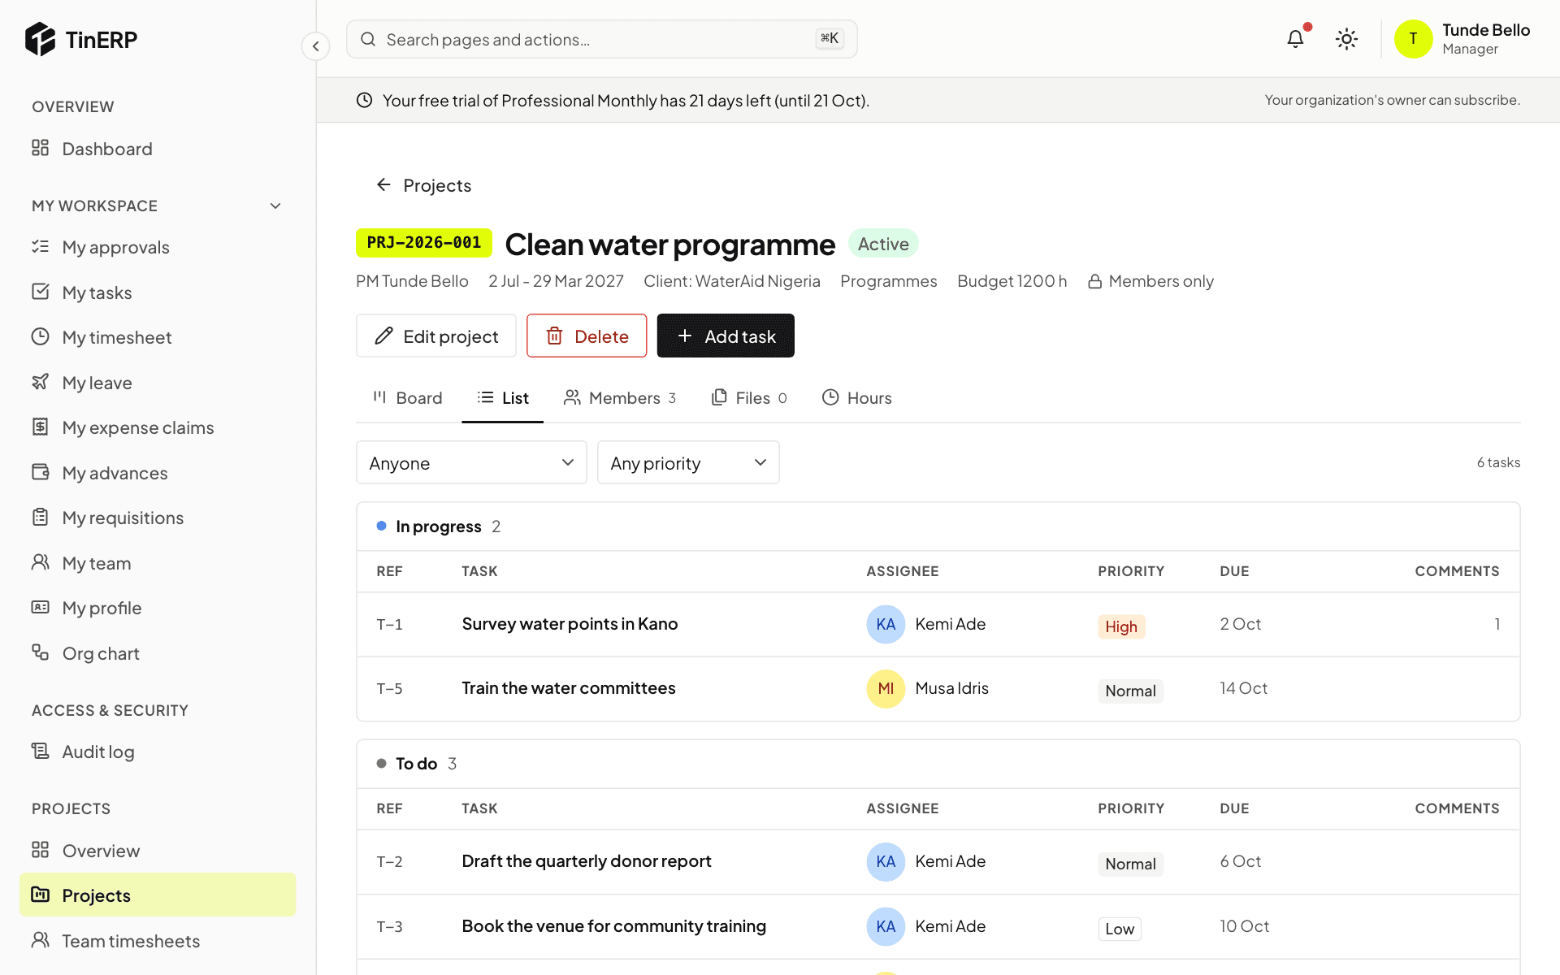1560x975 pixels.
Task: Open Tunde Bello user account menu
Action: click(x=1462, y=39)
